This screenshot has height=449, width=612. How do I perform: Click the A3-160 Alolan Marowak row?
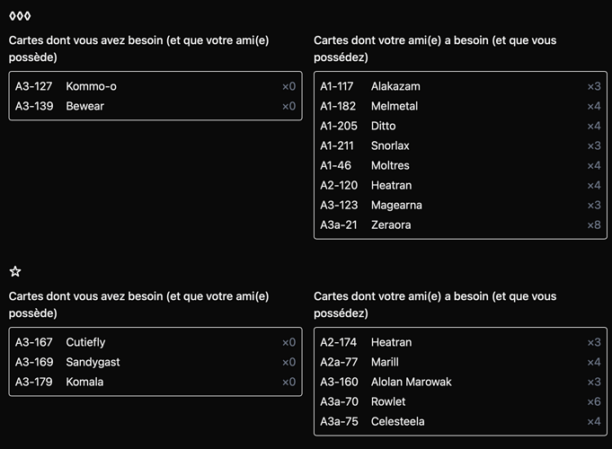pos(460,382)
